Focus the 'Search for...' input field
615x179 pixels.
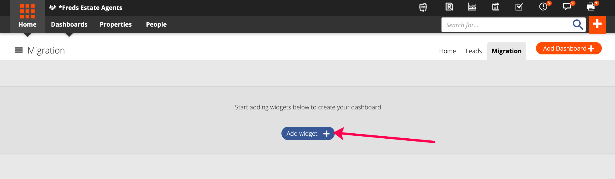(507, 25)
